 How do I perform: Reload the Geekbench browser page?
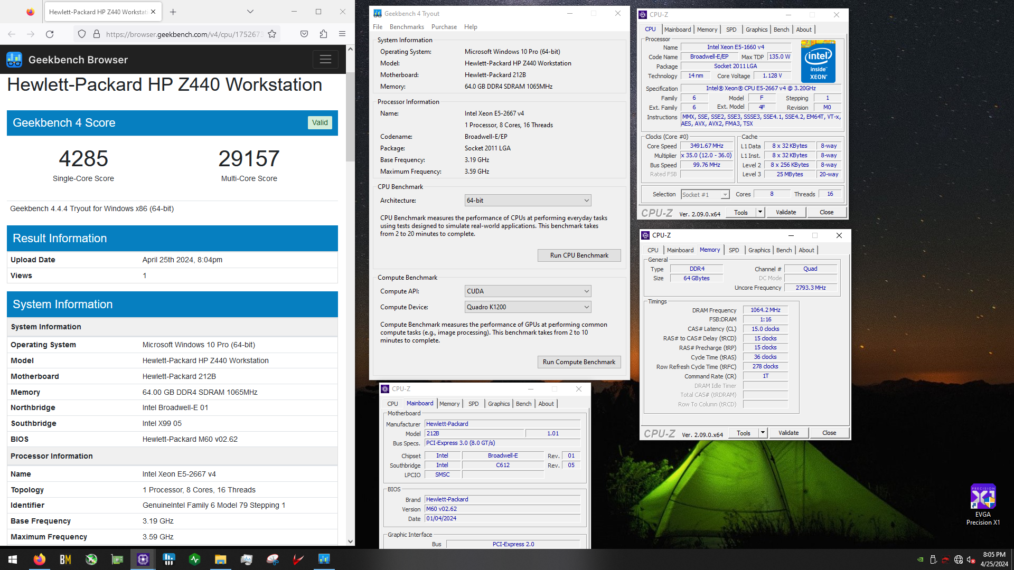[50, 34]
